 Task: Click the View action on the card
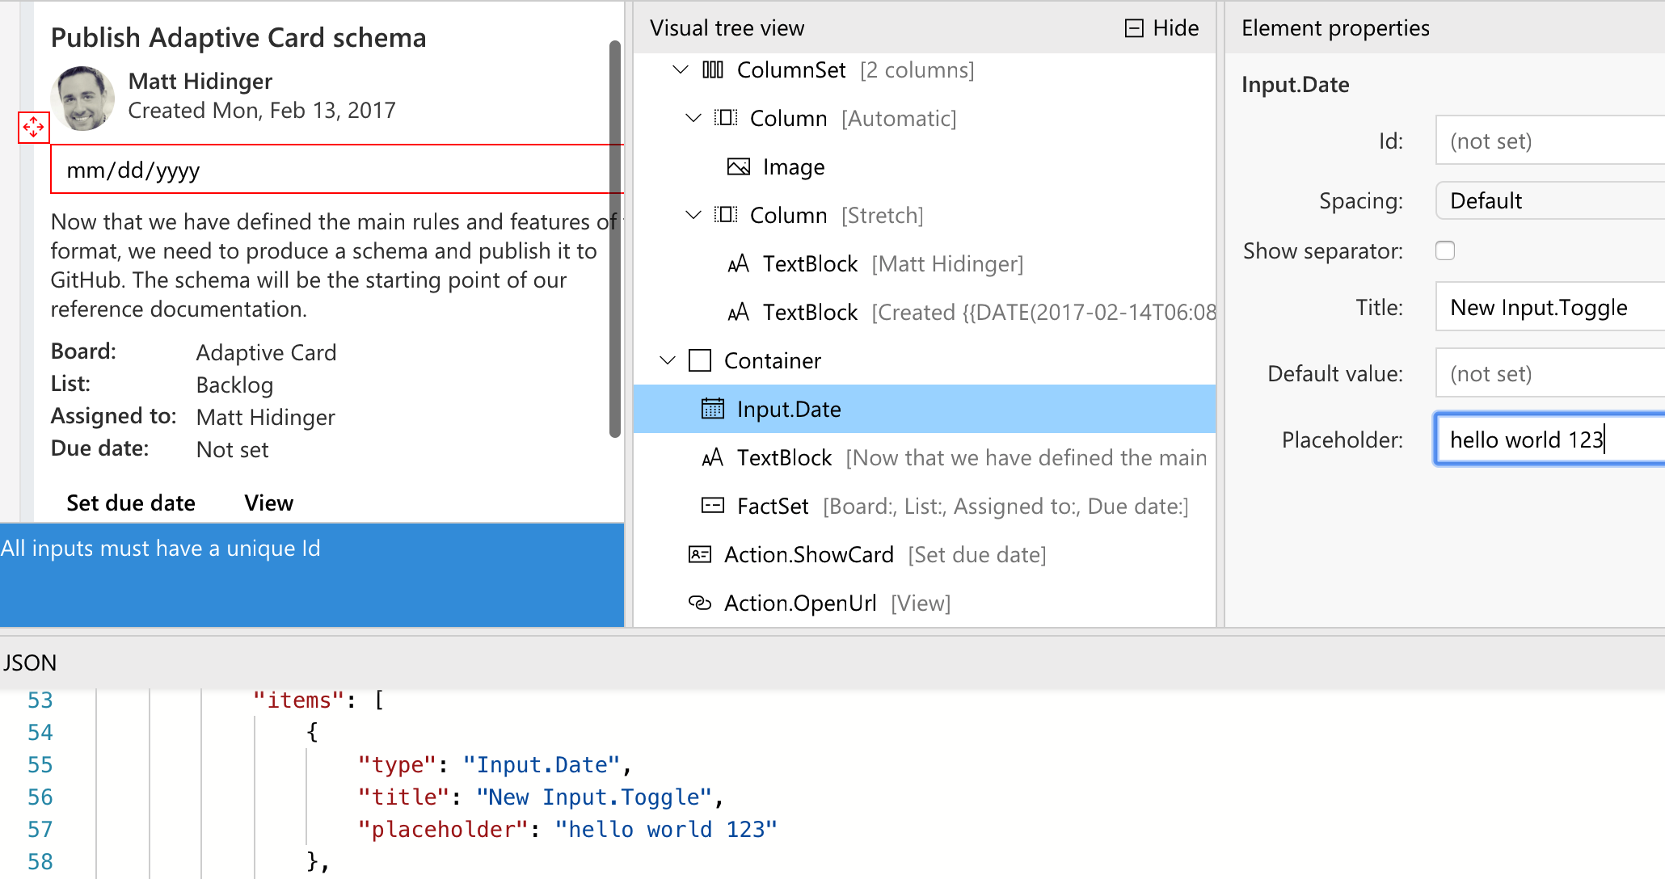268,503
